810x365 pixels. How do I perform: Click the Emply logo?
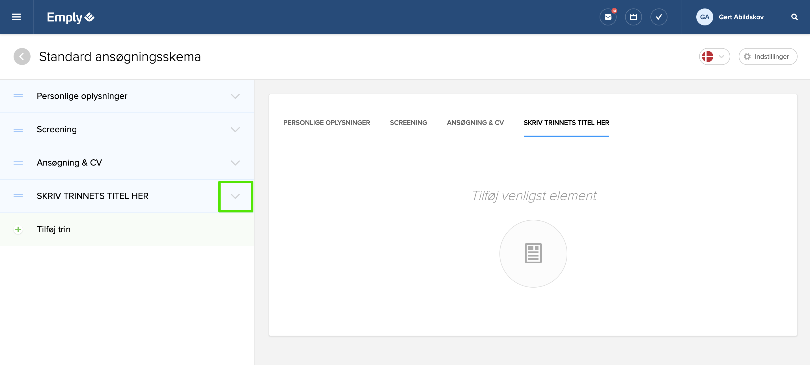click(70, 17)
